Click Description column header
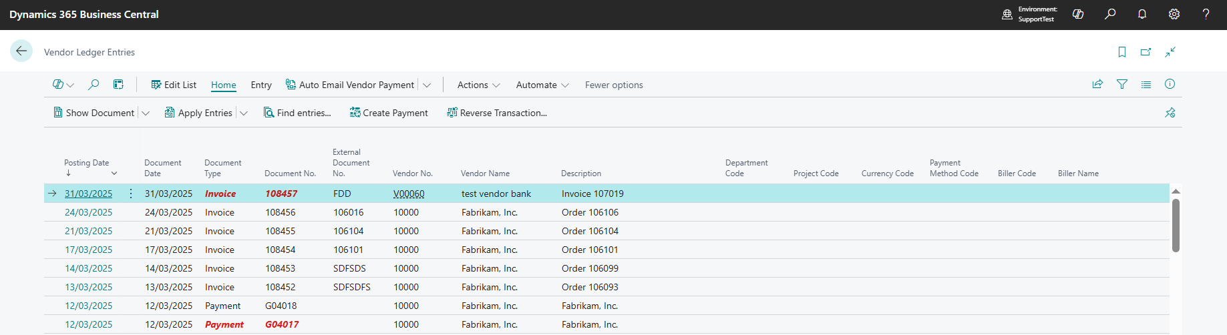Screen dimensions: 1227x335 (581, 174)
